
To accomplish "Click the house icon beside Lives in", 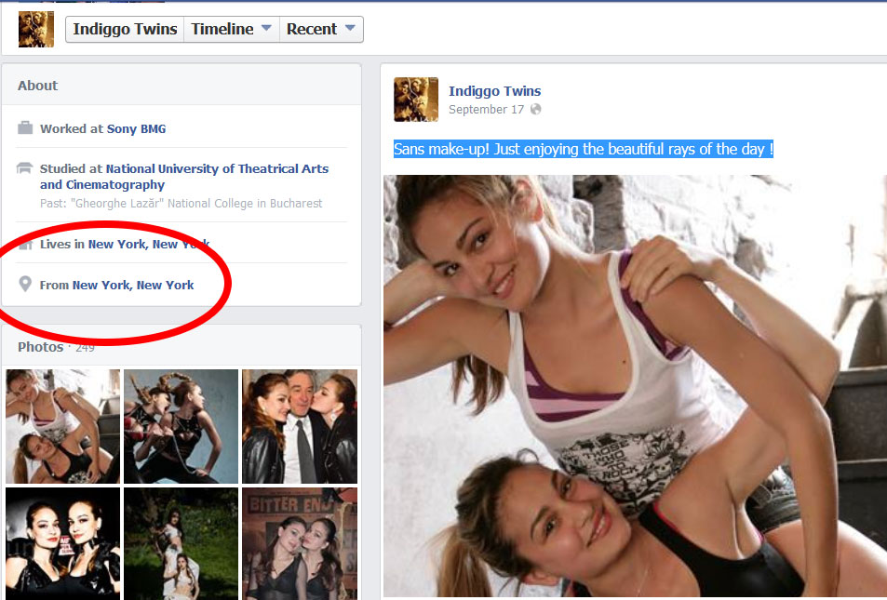I will (x=25, y=244).
